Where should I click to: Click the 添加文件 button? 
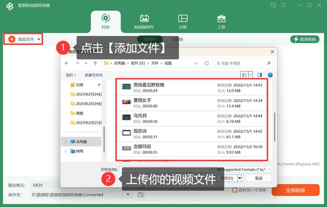pyautogui.click(x=21, y=39)
